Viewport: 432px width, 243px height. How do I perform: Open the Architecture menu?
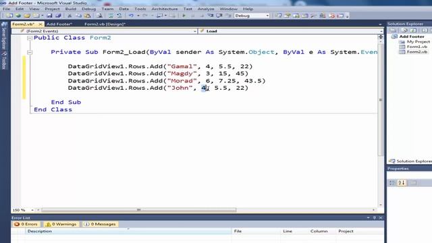(x=165, y=9)
